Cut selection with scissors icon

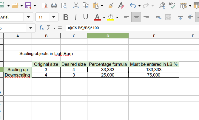tap(76, 5)
